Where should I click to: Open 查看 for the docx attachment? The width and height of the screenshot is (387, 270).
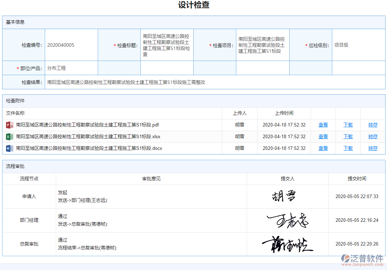click(323, 148)
